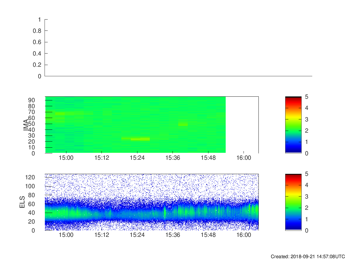
Task: Click 15:24 tick under the IMA plot
Action: pyautogui.click(x=137, y=158)
